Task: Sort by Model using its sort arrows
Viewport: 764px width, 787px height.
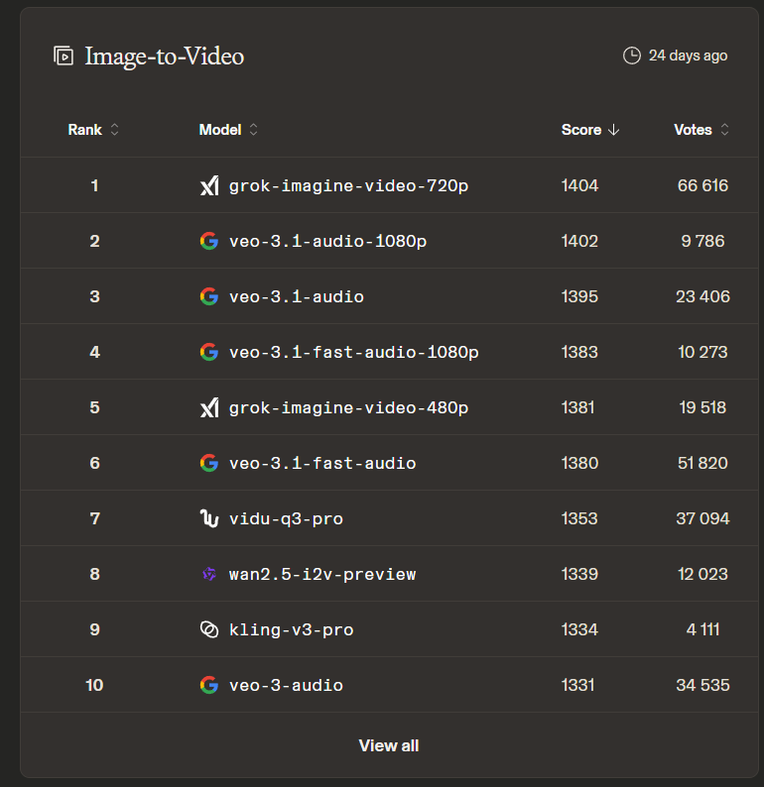Action: (x=254, y=130)
